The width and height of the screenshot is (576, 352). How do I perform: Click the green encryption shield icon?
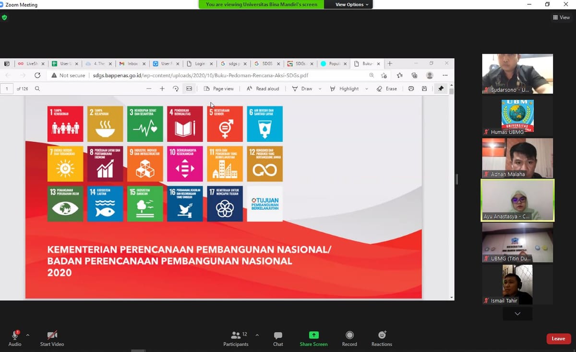coord(5,17)
